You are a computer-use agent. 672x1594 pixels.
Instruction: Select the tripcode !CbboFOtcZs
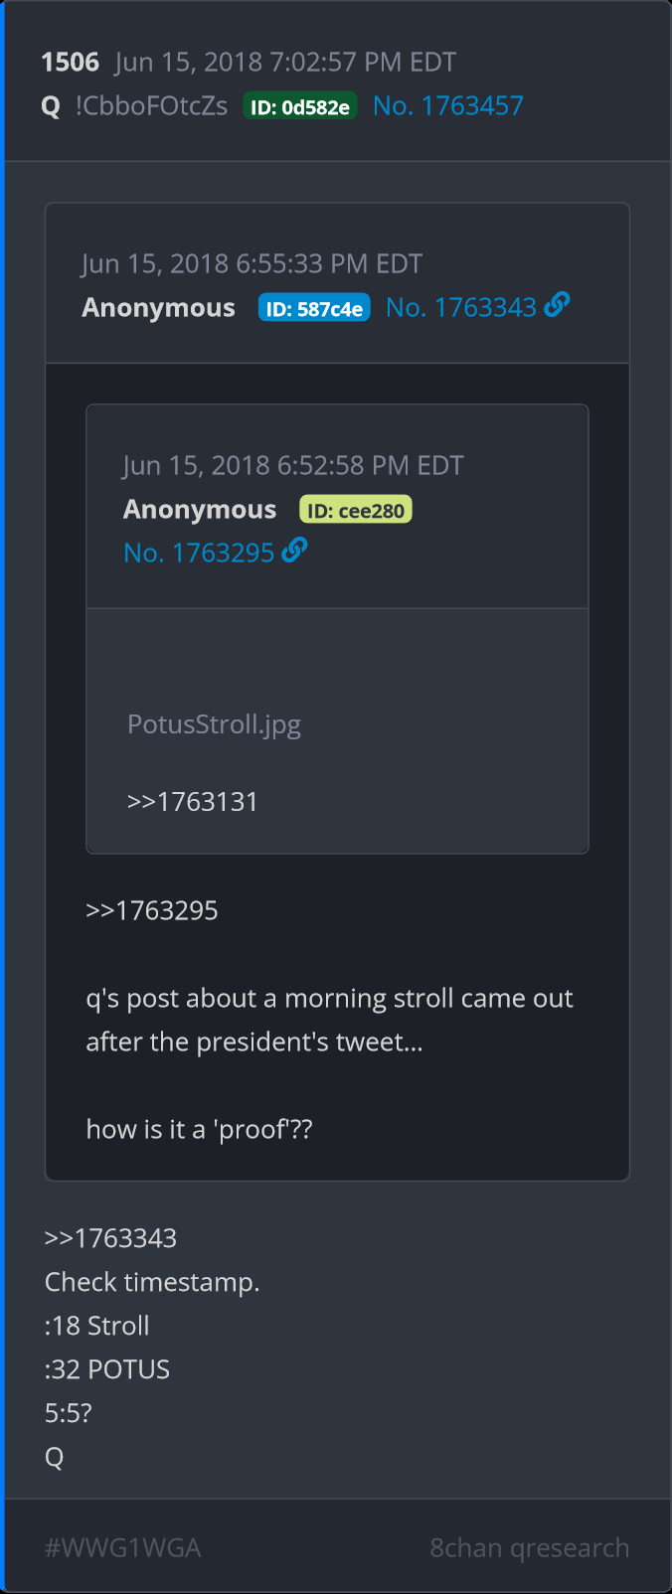[151, 106]
